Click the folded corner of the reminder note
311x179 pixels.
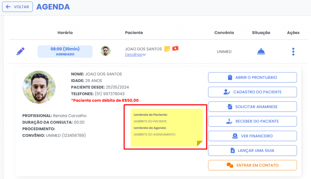coord(200,144)
